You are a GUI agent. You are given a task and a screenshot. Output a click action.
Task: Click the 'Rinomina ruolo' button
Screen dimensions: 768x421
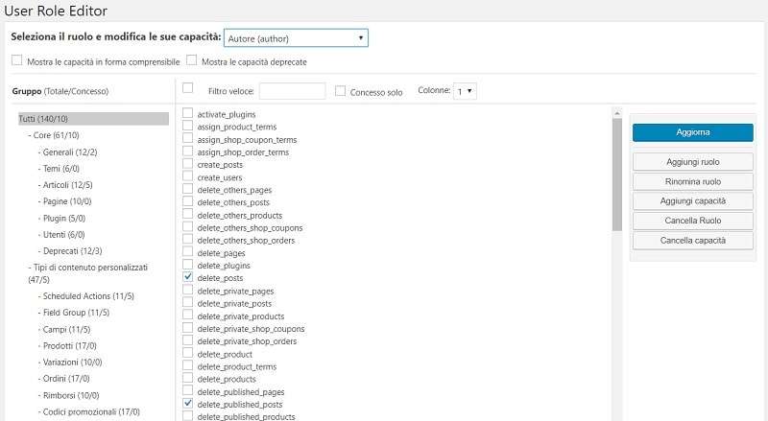[x=692, y=181]
